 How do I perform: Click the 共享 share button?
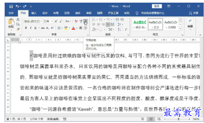coord(194,13)
